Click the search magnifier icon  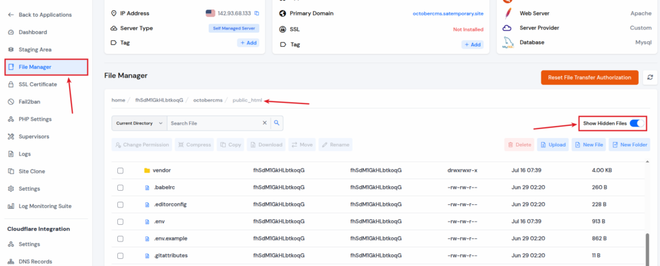(277, 123)
